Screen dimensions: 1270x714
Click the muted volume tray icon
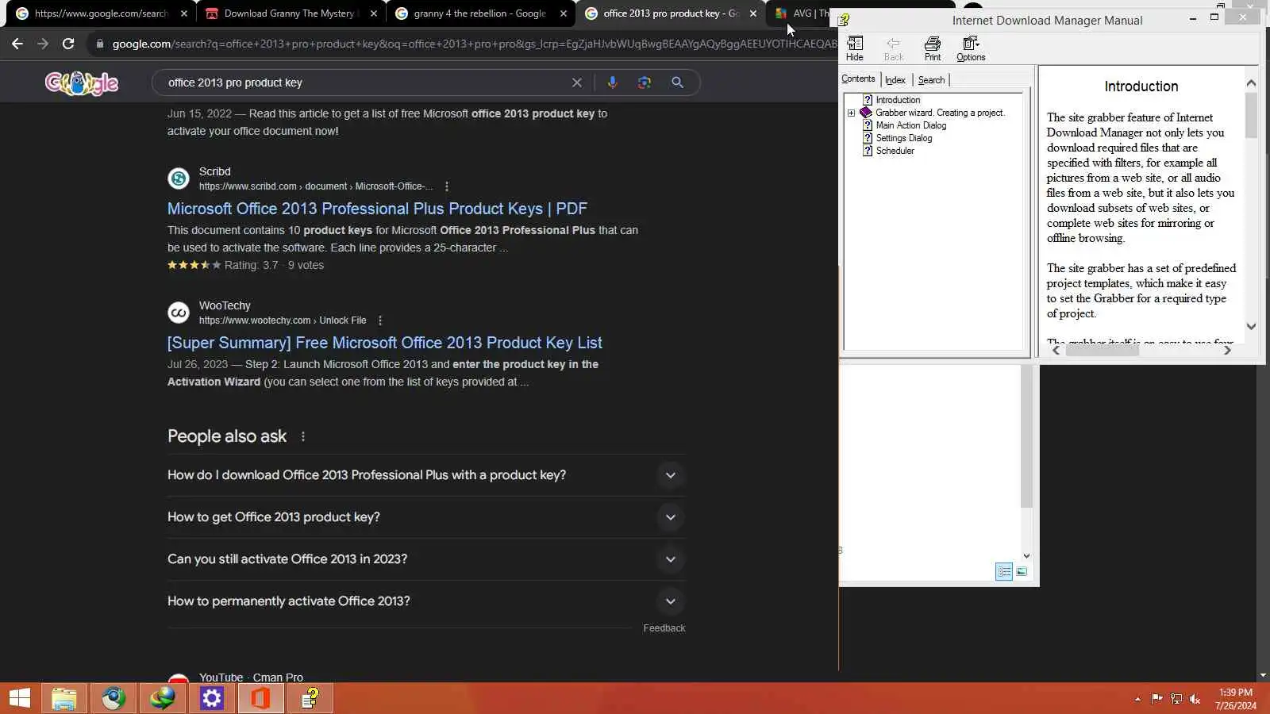[x=1195, y=699]
